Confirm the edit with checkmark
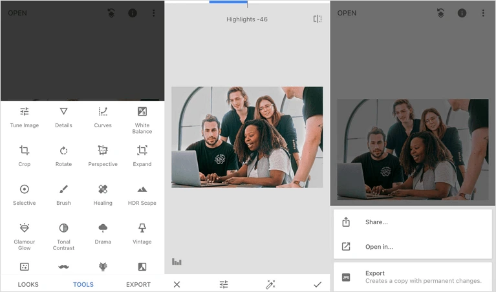Image resolution: width=496 pixels, height=292 pixels. (x=318, y=284)
